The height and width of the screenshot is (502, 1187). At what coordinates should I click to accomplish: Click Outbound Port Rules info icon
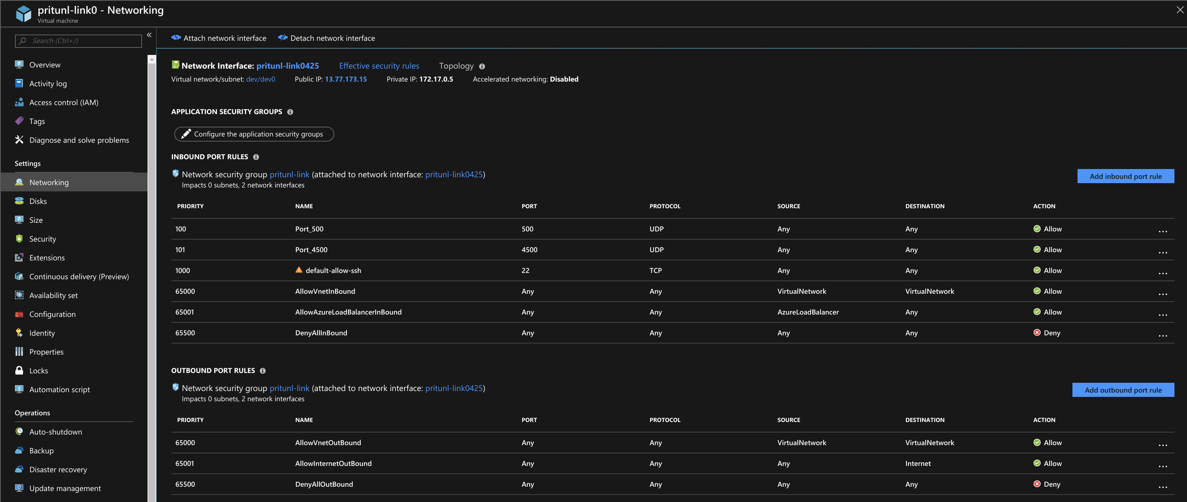coord(263,371)
